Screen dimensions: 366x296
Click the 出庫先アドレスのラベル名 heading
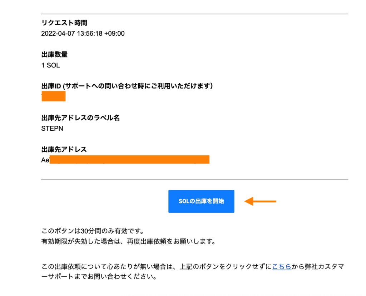(80, 118)
